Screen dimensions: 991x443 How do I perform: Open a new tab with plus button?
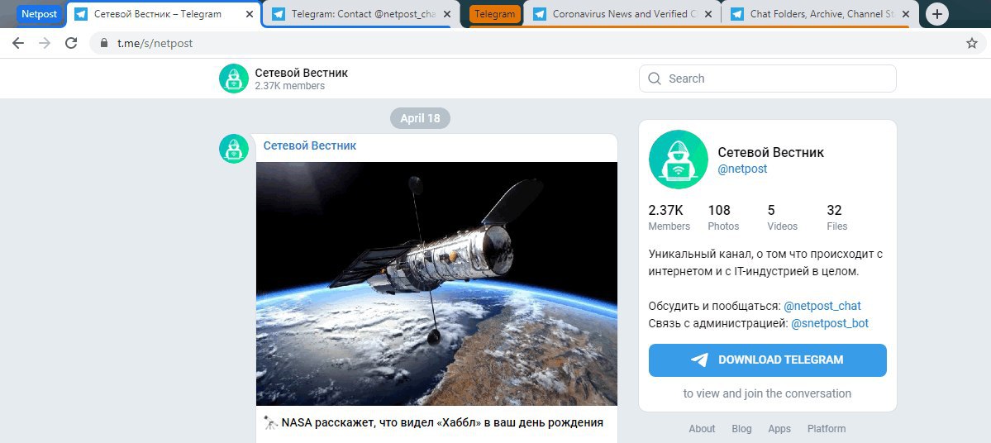point(937,14)
